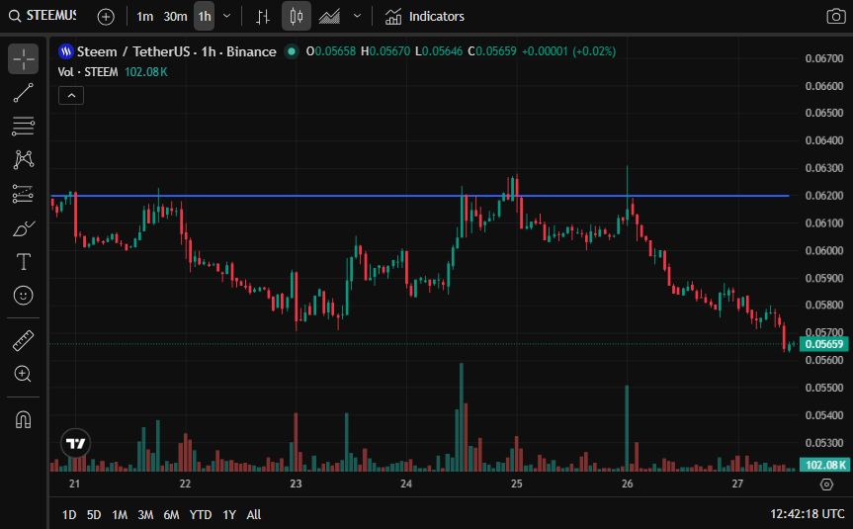Select the brush drawing tool
This screenshot has height=529, width=853.
24,228
